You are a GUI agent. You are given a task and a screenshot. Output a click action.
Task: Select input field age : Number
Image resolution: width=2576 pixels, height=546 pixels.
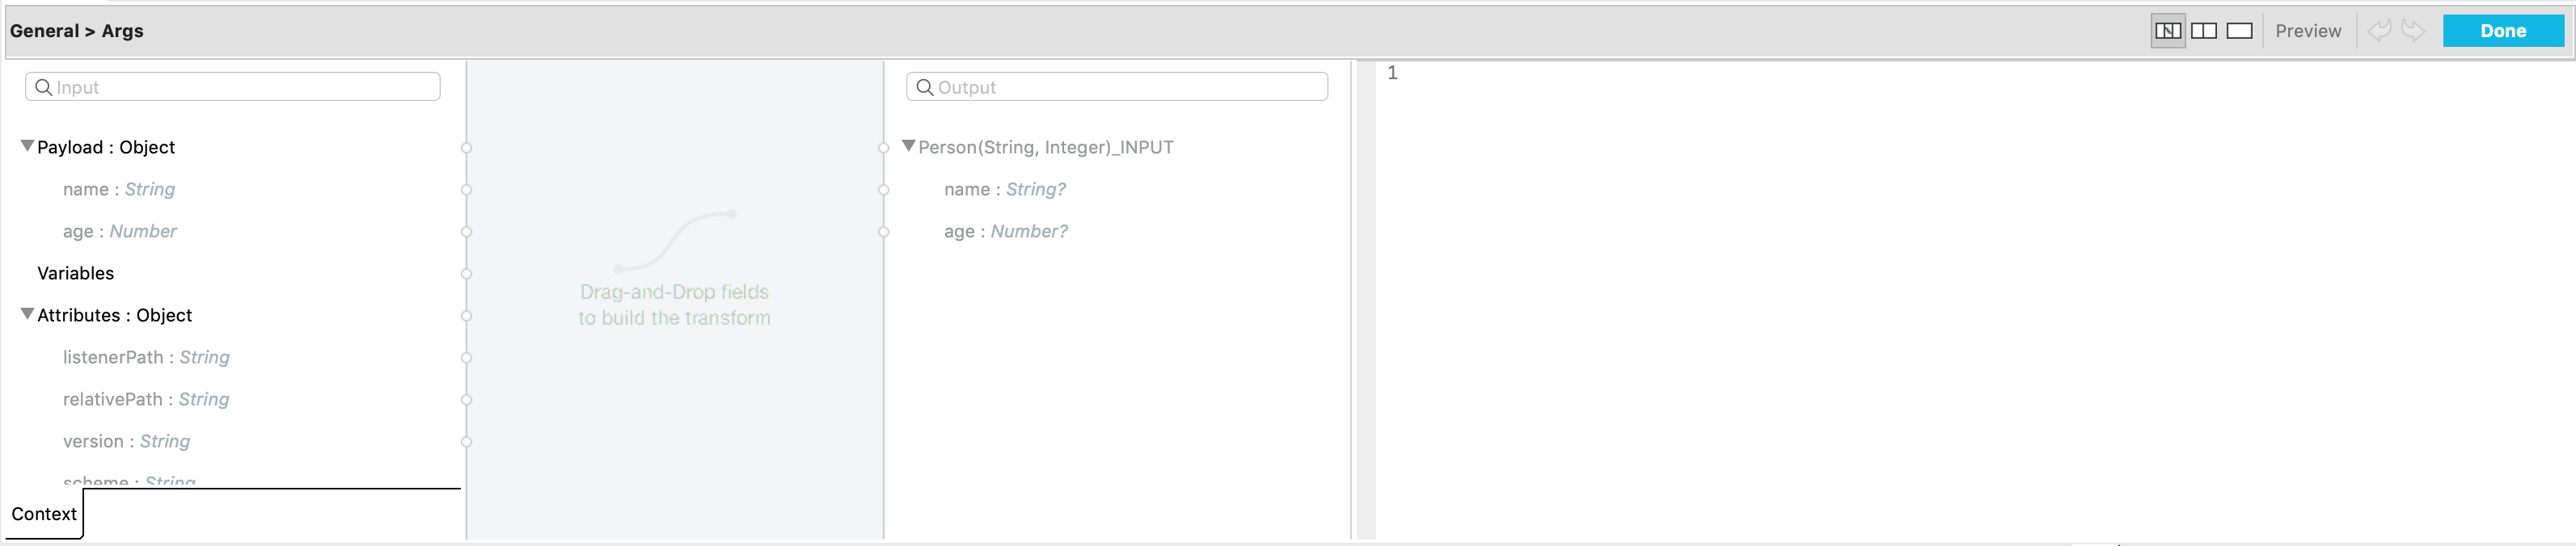pyautogui.click(x=119, y=232)
